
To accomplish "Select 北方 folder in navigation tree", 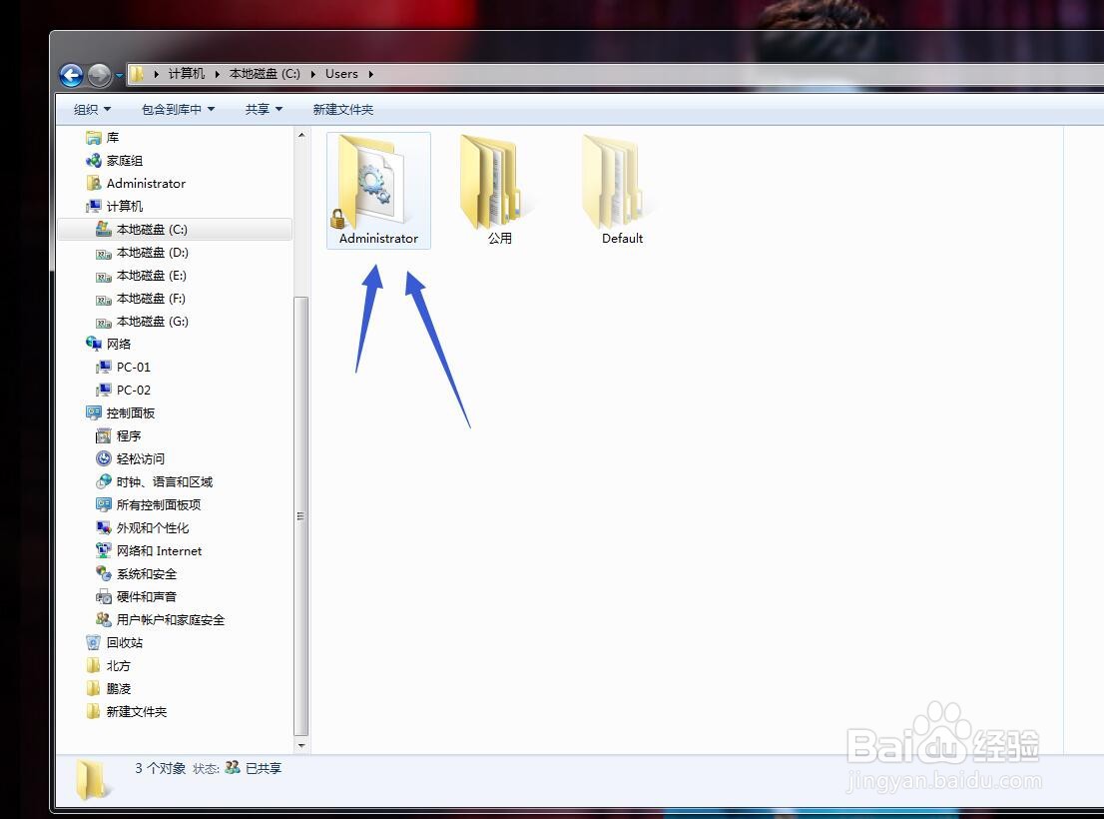I will (x=109, y=665).
